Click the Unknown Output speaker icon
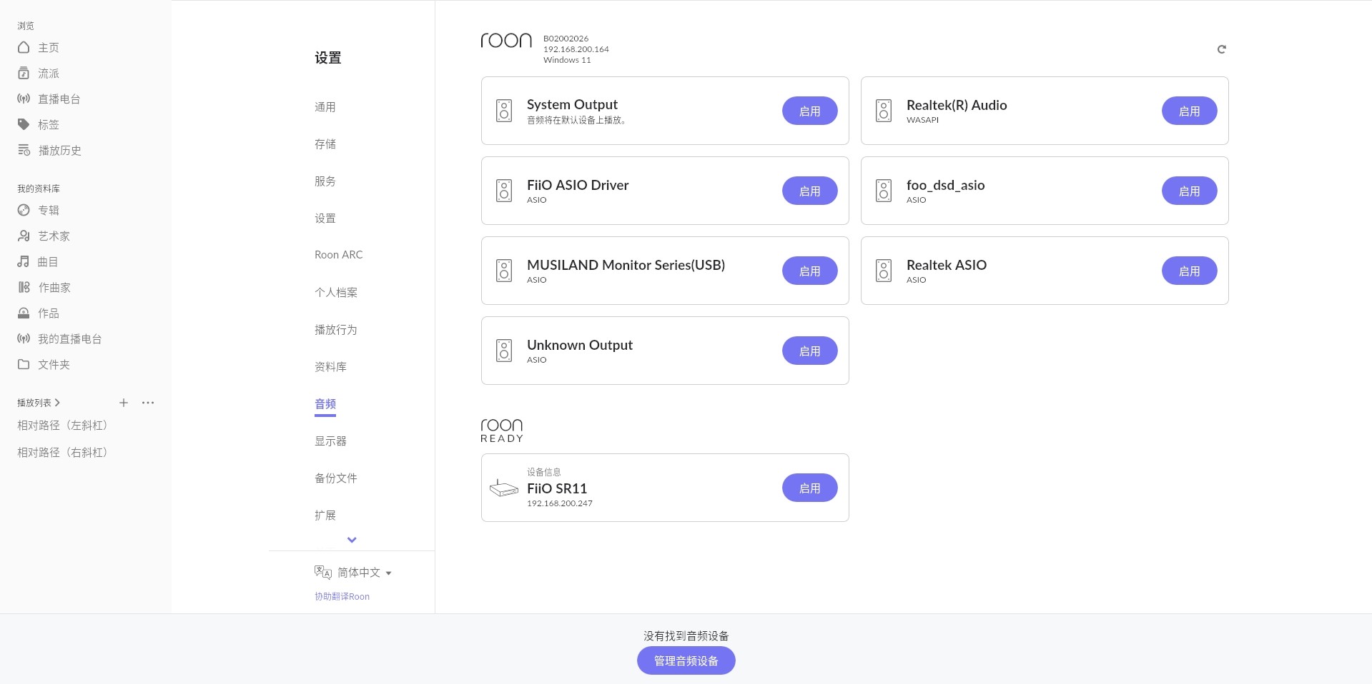The height and width of the screenshot is (684, 1372). click(504, 351)
